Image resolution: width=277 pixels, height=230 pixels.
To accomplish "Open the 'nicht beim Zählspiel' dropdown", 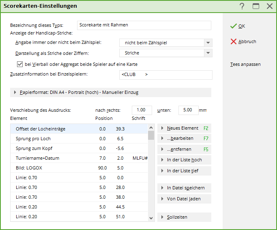I will coord(208,43).
